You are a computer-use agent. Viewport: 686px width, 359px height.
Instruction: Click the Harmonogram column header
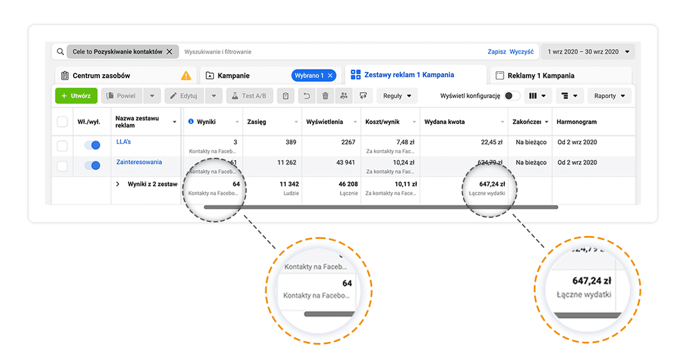[577, 122]
